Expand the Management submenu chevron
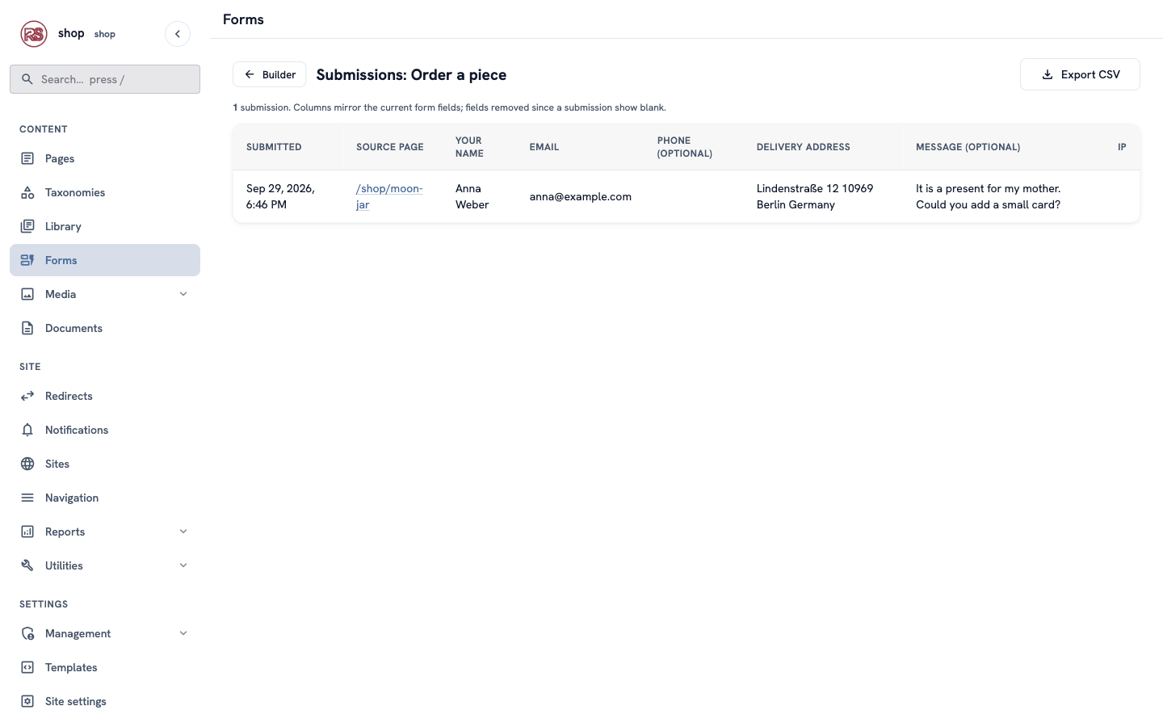 click(183, 633)
